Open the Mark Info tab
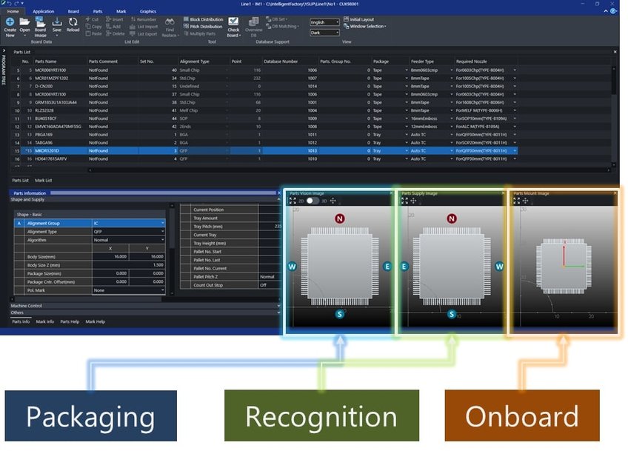This screenshot has width=628, height=451. click(45, 321)
